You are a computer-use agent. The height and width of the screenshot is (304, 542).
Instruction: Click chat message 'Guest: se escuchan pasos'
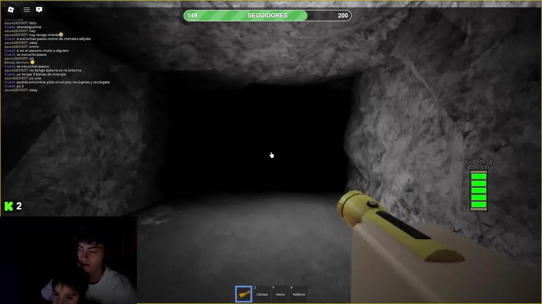[x=27, y=66]
